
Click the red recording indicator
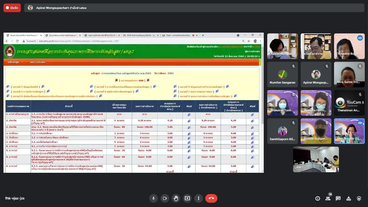(x=12, y=8)
